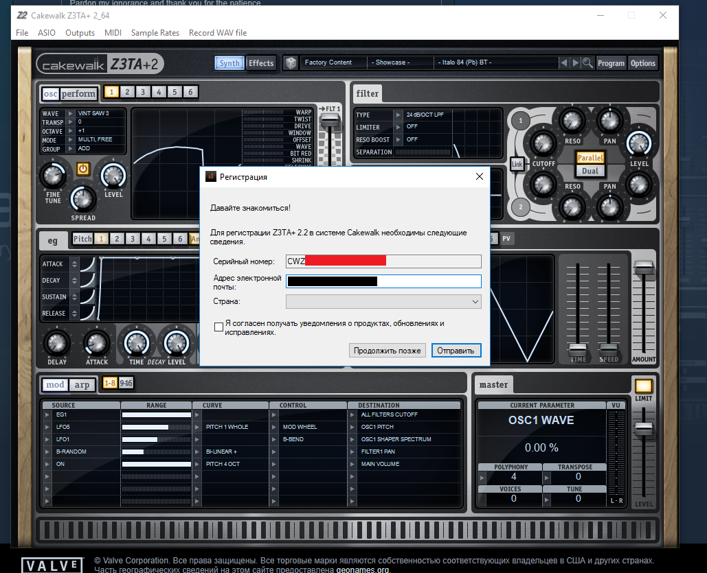Check product notifications consent checkbox
The height and width of the screenshot is (573, 707).
[218, 327]
